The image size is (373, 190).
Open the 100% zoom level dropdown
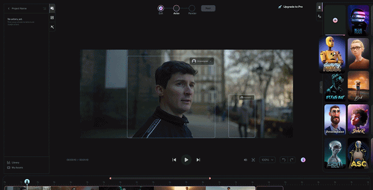coord(267,160)
